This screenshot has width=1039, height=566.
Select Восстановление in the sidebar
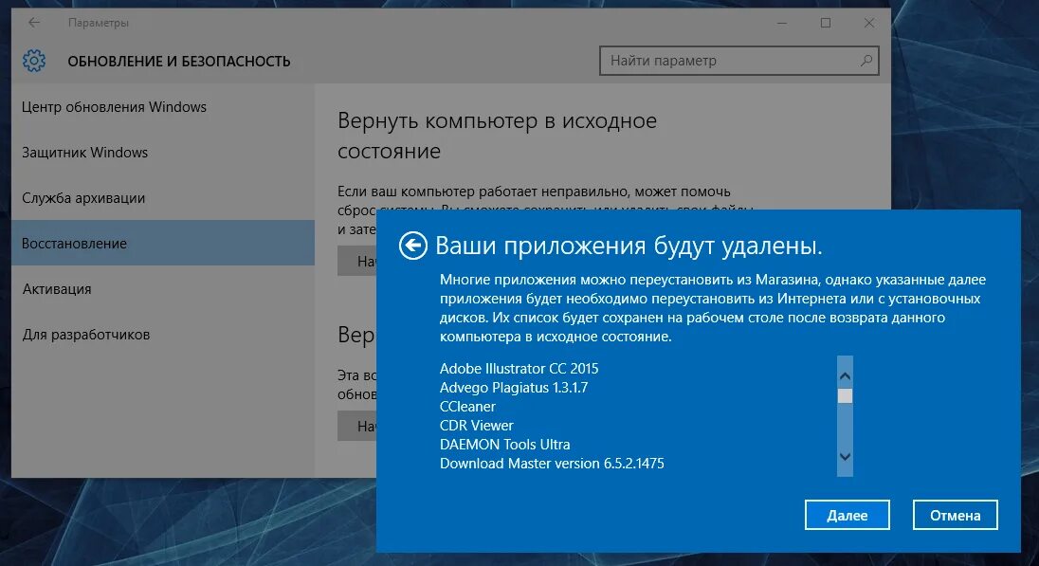pos(163,244)
